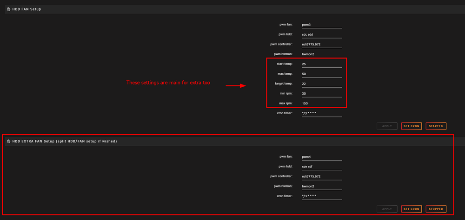Edit max rpm field value 150
The image size is (465, 220).
(x=322, y=104)
